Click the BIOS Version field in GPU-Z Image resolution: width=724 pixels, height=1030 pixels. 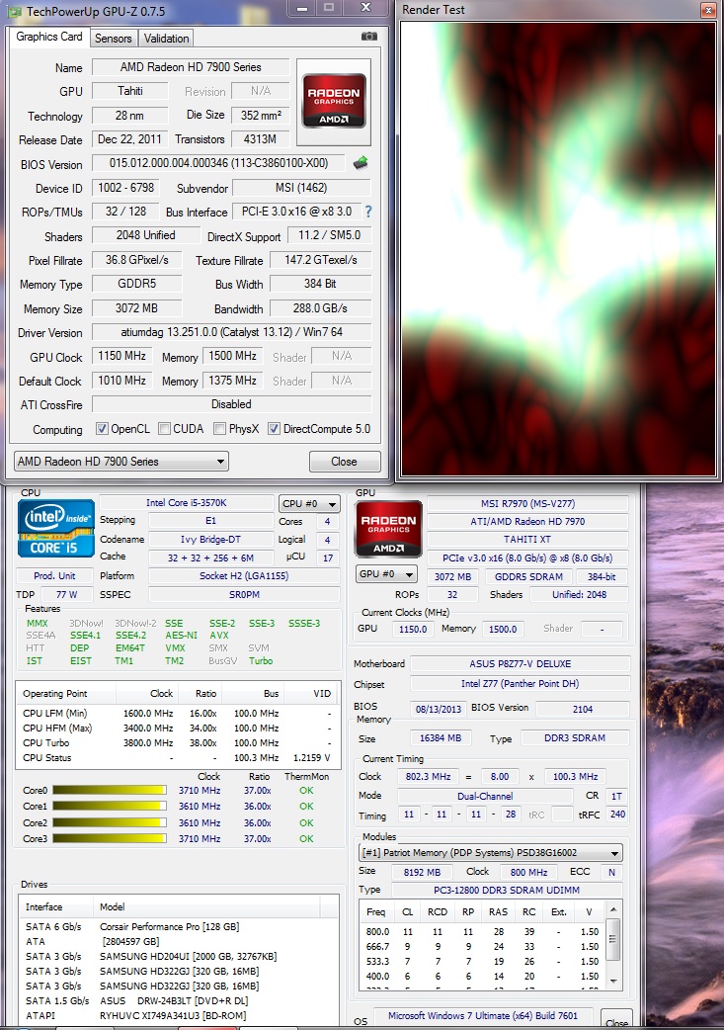point(218,163)
